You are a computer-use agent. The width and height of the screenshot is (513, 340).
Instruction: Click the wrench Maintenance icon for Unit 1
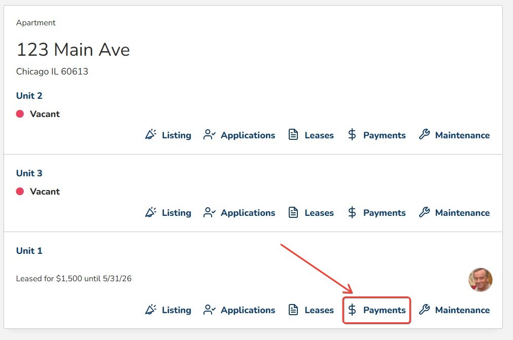coord(424,309)
